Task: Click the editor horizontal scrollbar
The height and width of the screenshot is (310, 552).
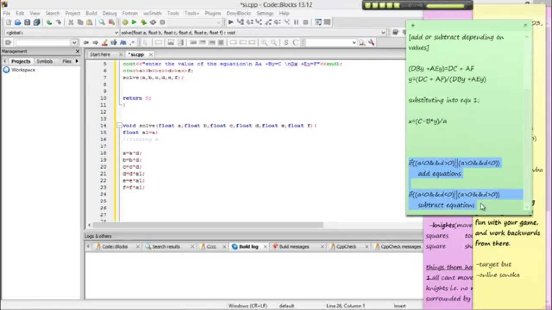Action: coord(207,225)
